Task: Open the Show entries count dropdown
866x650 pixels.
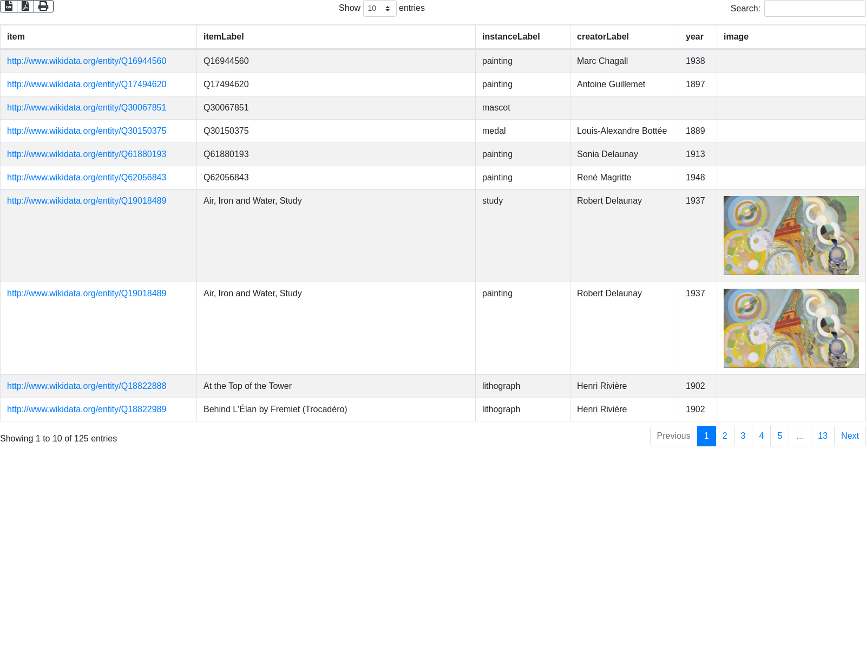Action: pos(379,8)
